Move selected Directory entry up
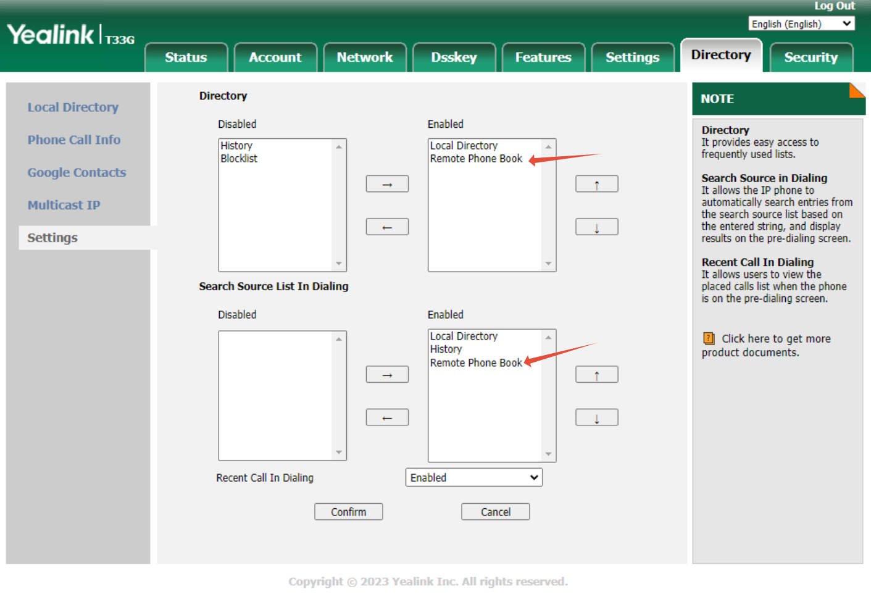871x594 pixels. pyautogui.click(x=597, y=184)
